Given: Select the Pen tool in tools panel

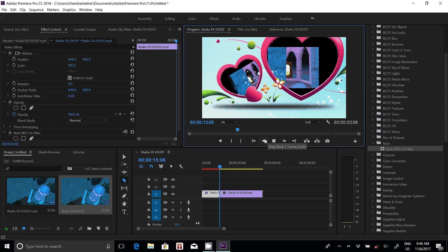Looking at the screenshot, I should tap(124, 196).
